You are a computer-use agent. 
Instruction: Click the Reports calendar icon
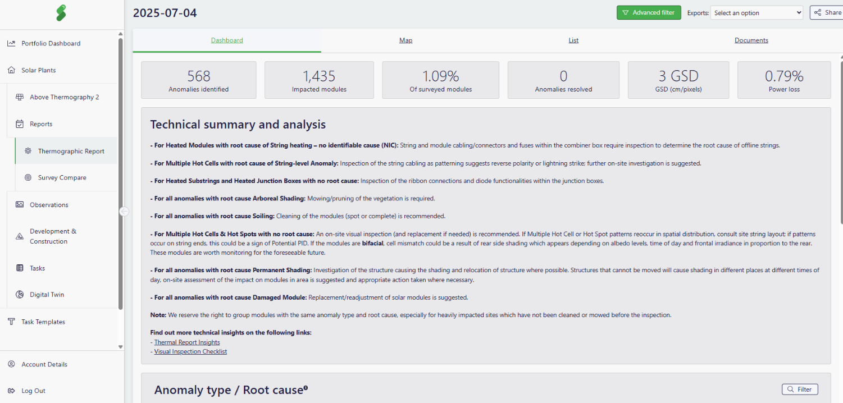20,124
